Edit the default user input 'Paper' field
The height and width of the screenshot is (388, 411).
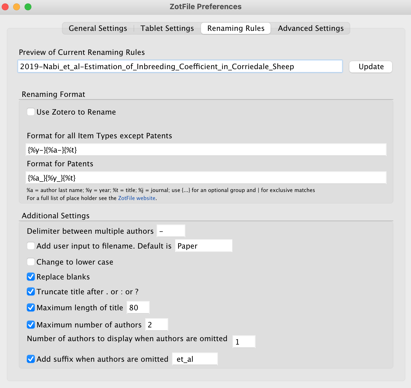[204, 246]
